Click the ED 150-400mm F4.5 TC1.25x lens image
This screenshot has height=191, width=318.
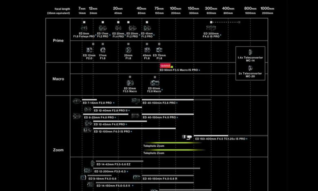pyautogui.click(x=187, y=137)
